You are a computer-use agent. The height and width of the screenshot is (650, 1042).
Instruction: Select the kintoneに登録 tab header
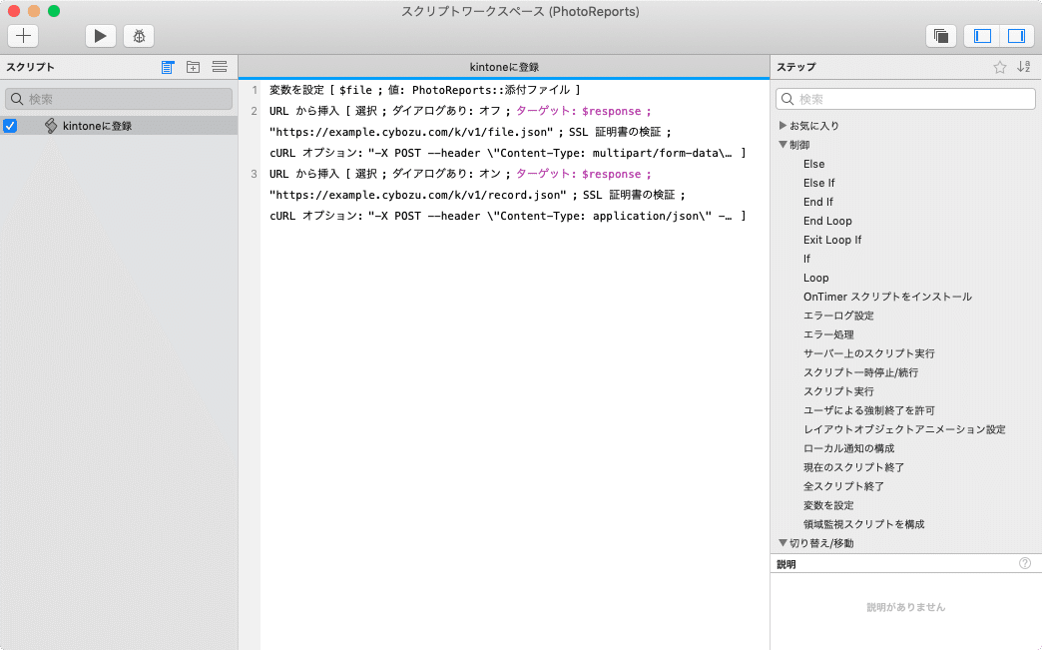click(502, 66)
